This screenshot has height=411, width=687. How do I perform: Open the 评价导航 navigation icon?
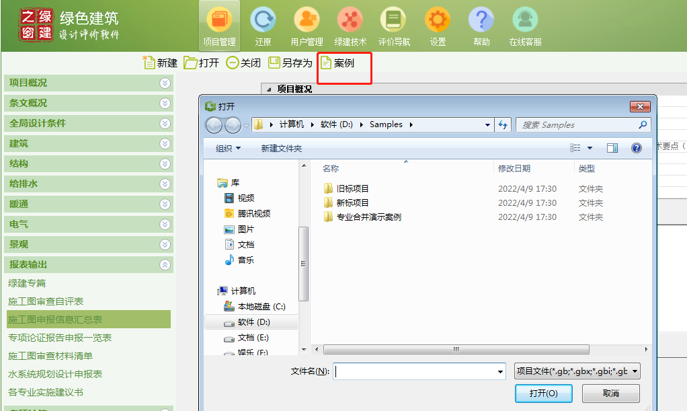tap(394, 20)
